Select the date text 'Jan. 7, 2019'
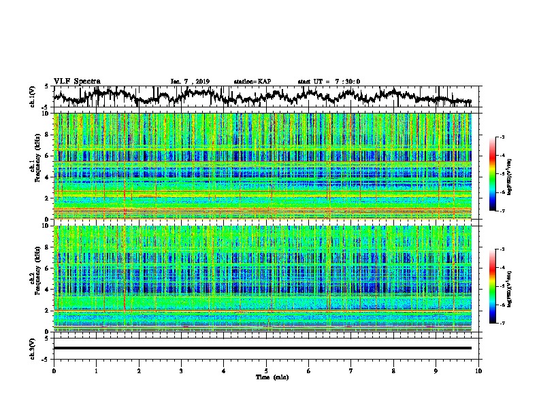 tap(190, 82)
